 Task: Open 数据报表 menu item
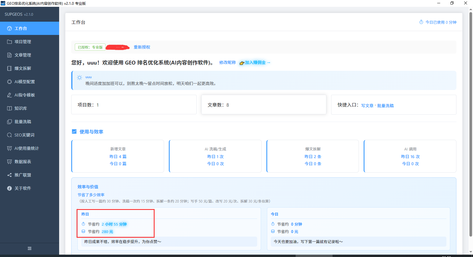30,162
